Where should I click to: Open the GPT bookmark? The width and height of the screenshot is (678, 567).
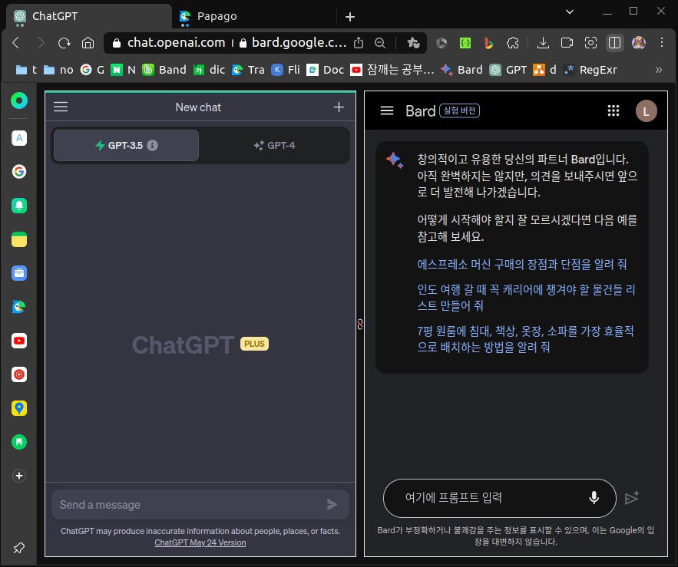(x=508, y=70)
